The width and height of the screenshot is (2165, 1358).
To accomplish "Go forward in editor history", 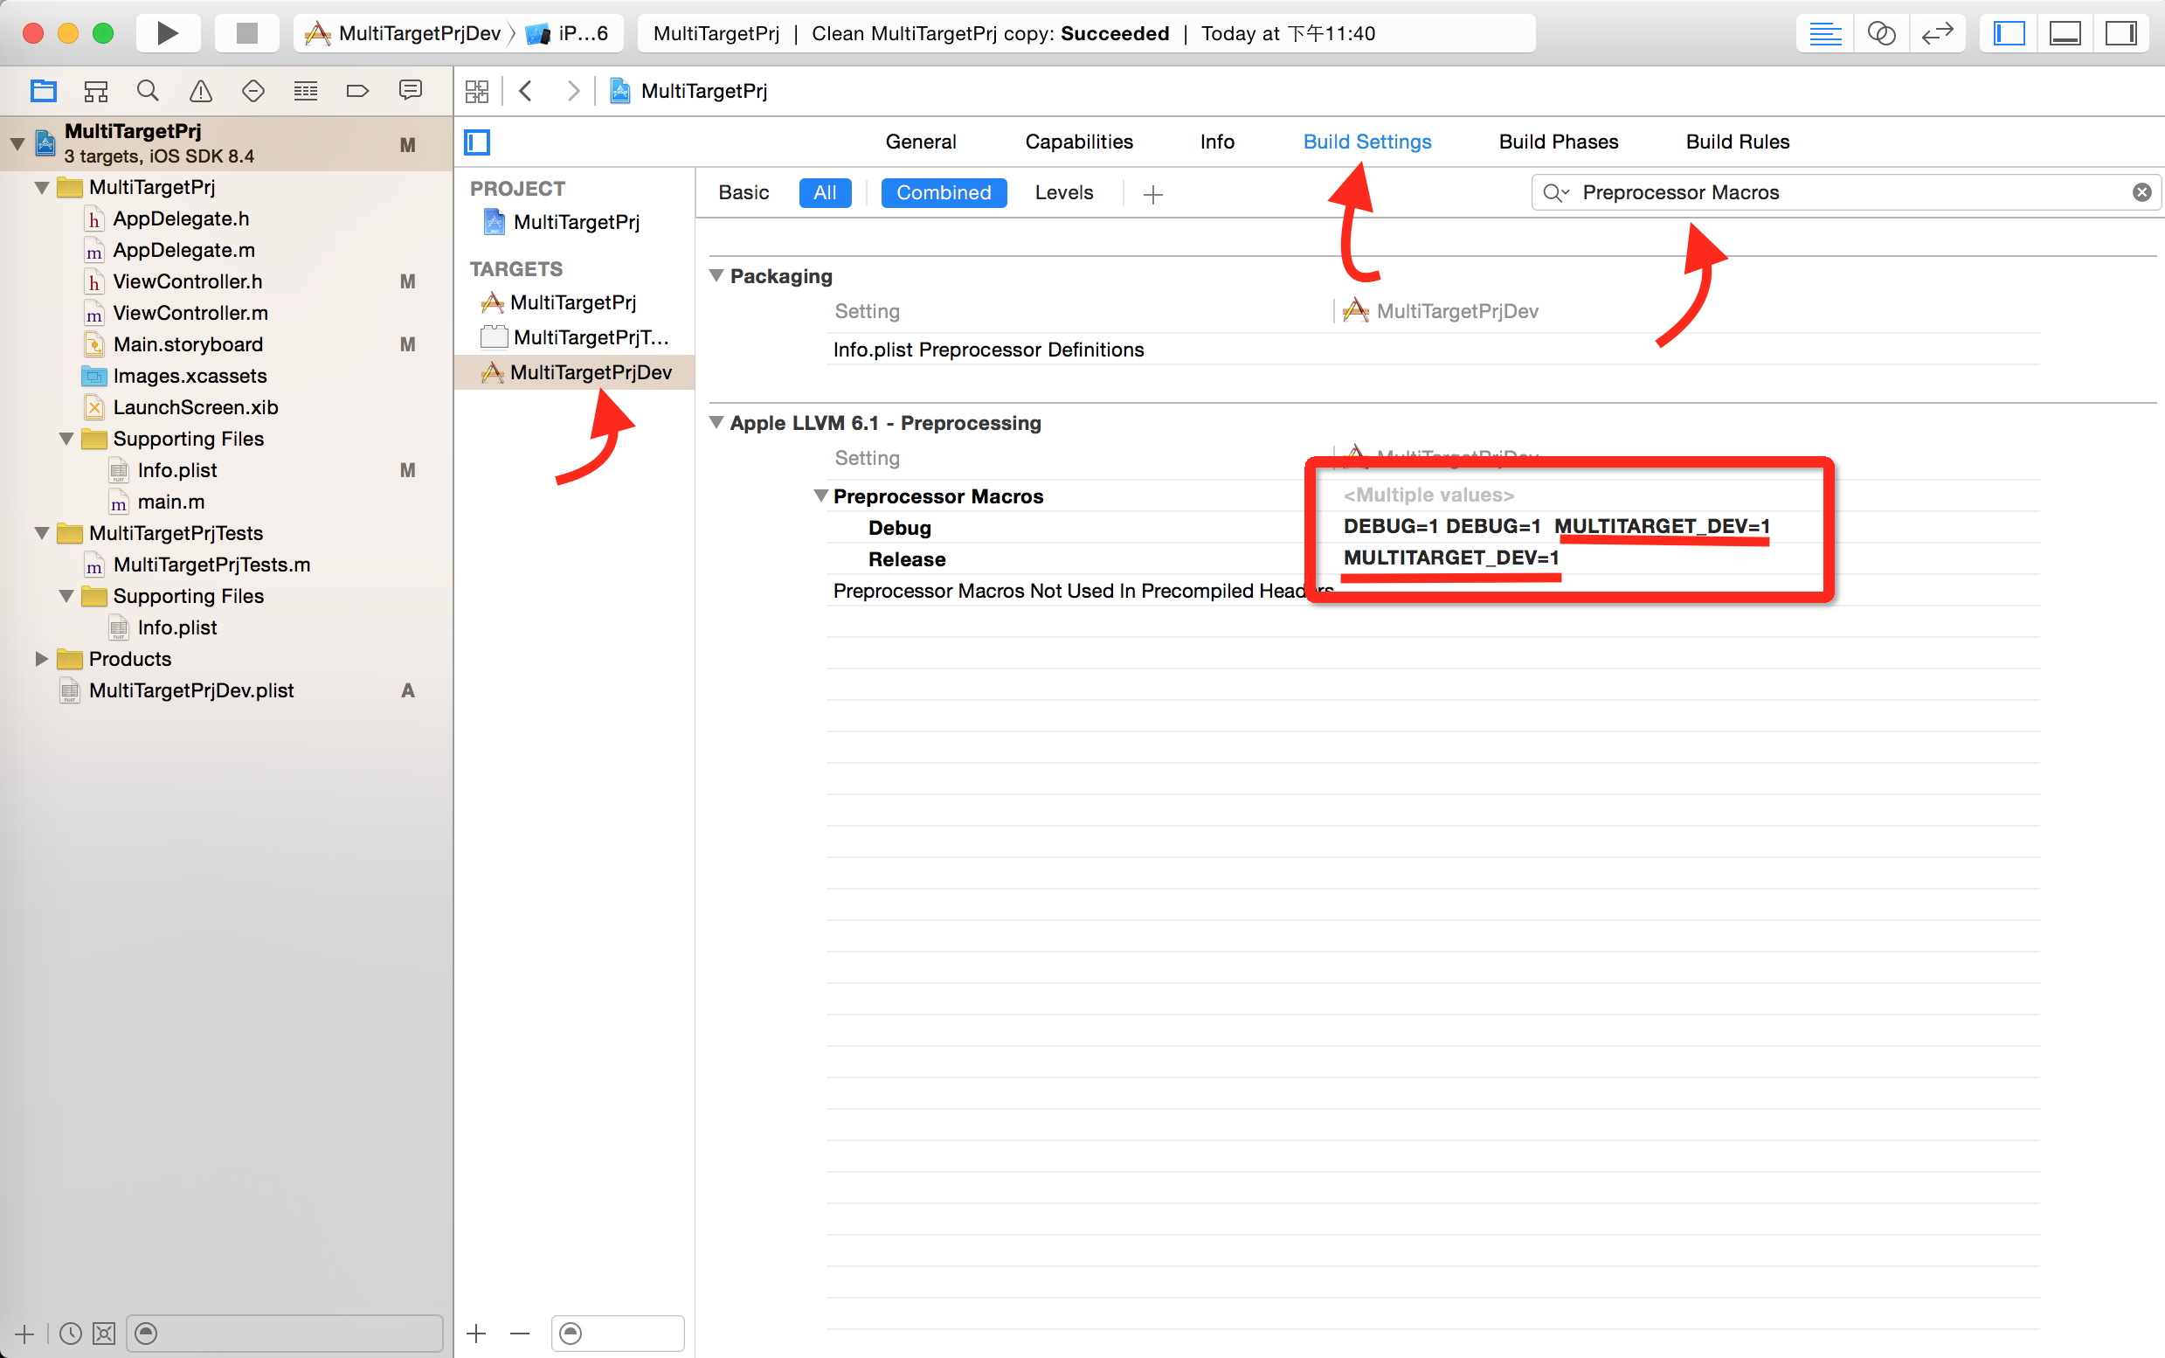I will click(573, 91).
